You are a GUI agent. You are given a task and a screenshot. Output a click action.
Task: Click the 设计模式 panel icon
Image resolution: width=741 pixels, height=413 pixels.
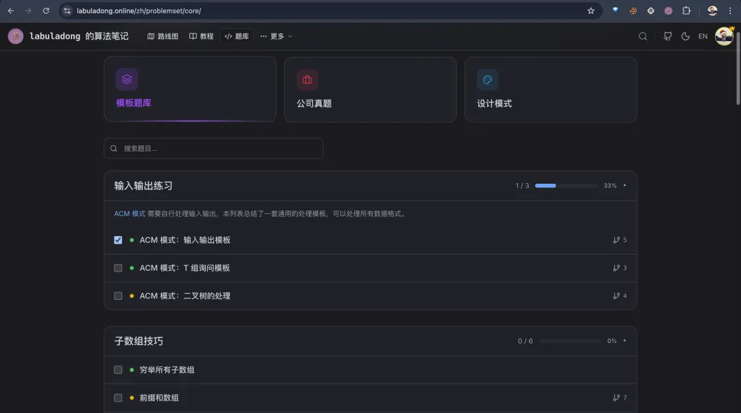click(x=487, y=80)
